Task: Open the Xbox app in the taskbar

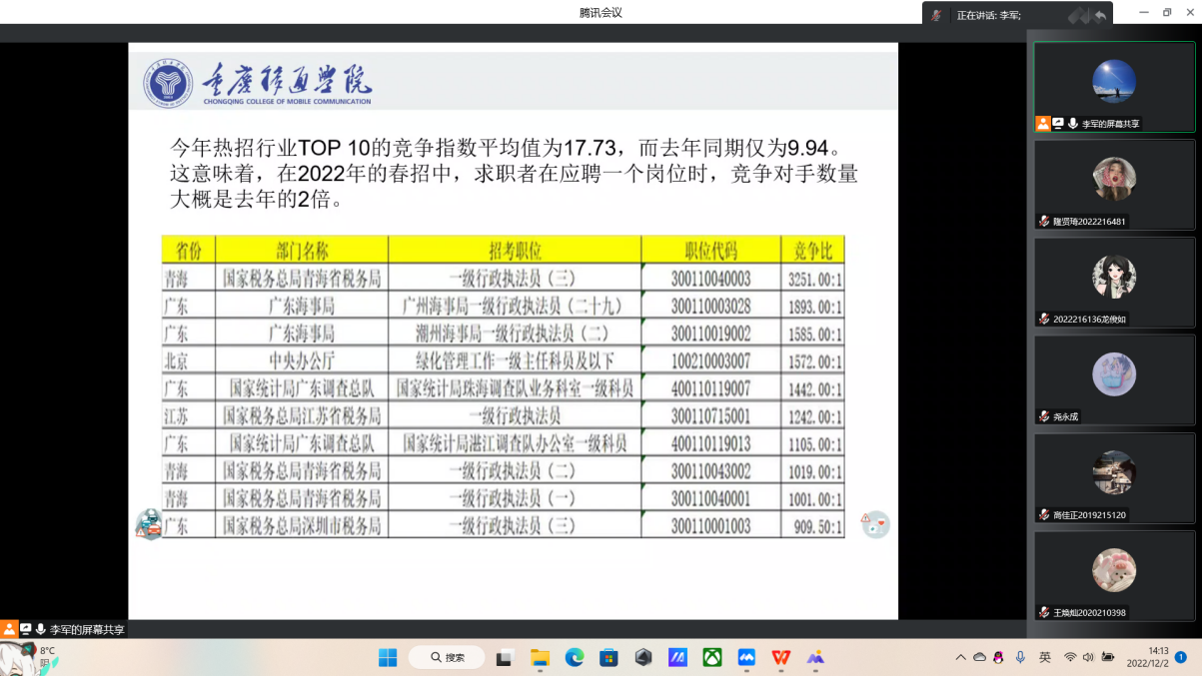Action: click(712, 657)
